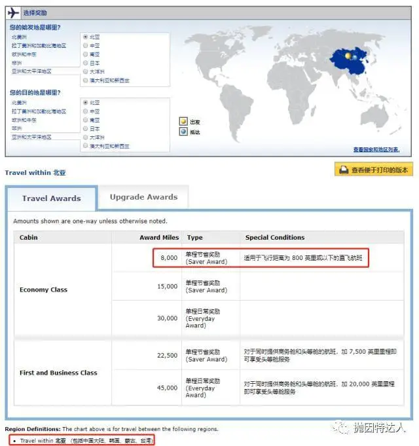
Task: Select 大洋洲 radio under destination (目的地)
Action: [x=85, y=137]
